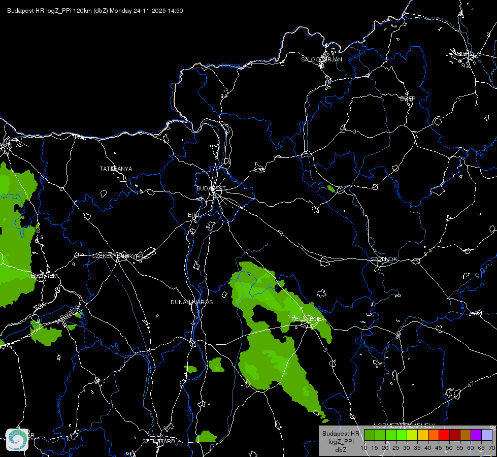Screen dimensions: 497x457
Task: Click the legend's dbZ unit label
Action: coord(341,450)
